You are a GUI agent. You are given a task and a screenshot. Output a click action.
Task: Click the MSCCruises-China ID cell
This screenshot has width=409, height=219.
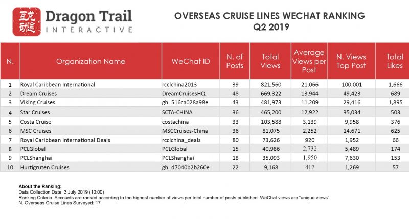tap(191, 131)
